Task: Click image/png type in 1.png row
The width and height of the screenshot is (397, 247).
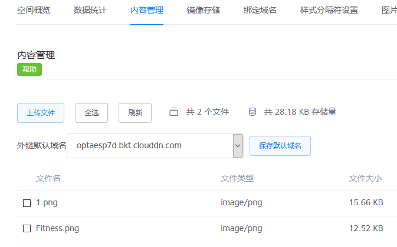Action: click(x=241, y=203)
